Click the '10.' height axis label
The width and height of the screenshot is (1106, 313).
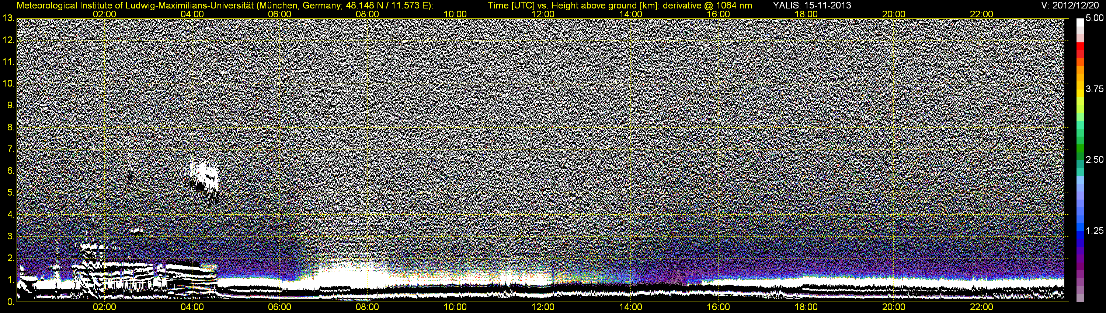point(8,84)
